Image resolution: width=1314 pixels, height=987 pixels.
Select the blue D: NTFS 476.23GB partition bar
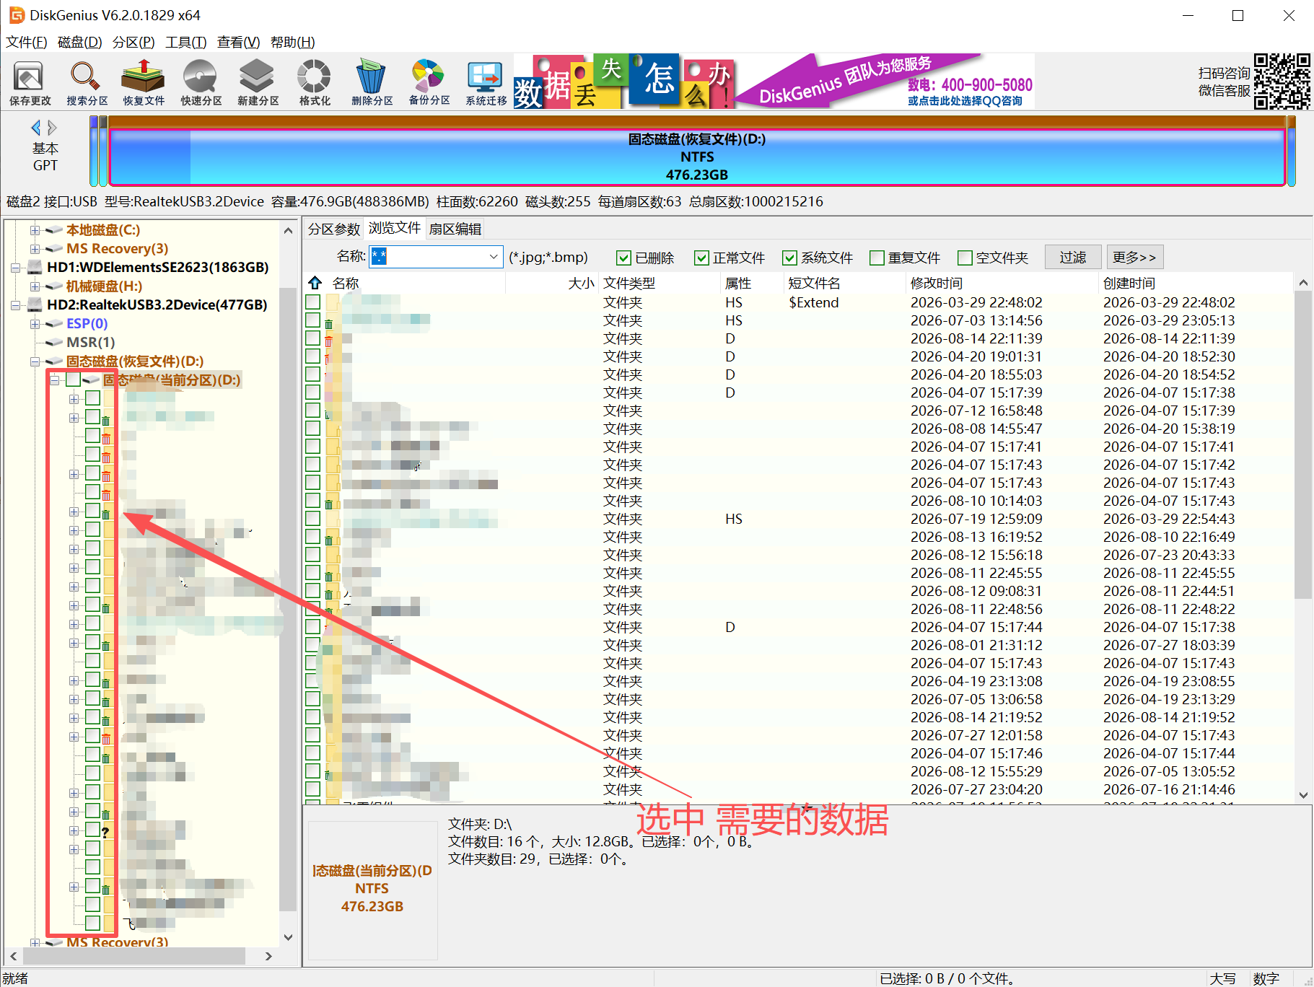(697, 157)
